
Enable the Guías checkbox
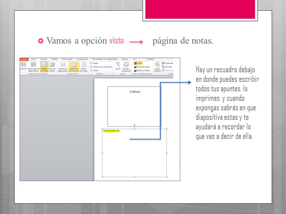(x=91, y=70)
